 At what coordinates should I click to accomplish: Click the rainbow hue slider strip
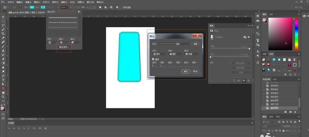[x=296, y=34]
